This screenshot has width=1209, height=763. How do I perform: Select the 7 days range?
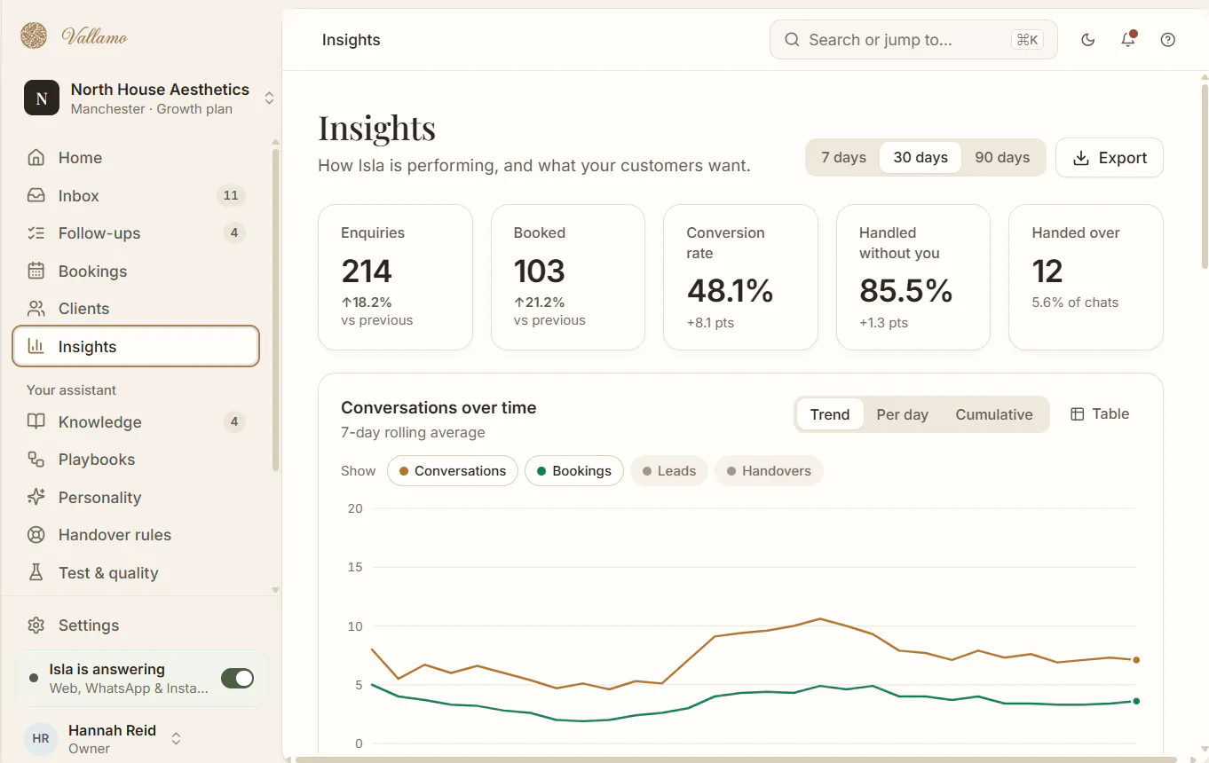843,158
